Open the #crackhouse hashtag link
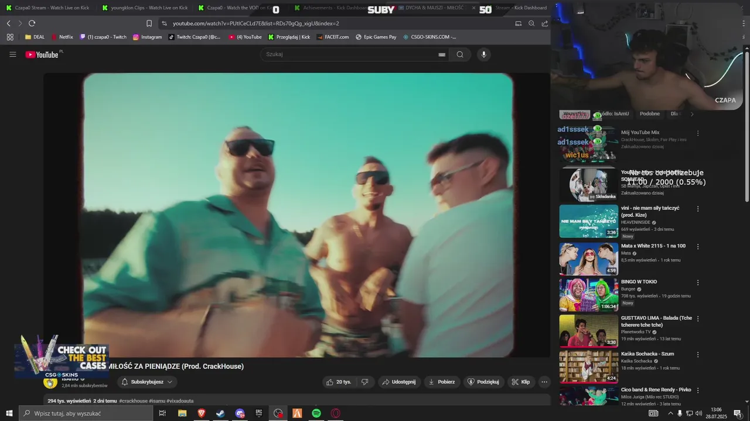This screenshot has height=421, width=750. click(133, 401)
